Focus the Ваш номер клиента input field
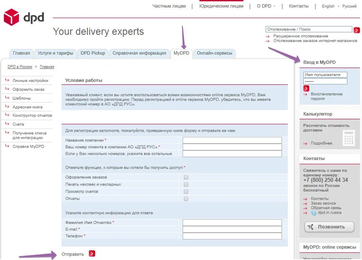 pos(232,147)
